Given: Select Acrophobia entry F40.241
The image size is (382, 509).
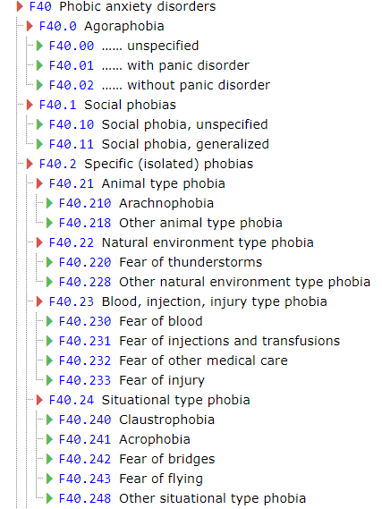Looking at the screenshot, I should click(x=124, y=439).
